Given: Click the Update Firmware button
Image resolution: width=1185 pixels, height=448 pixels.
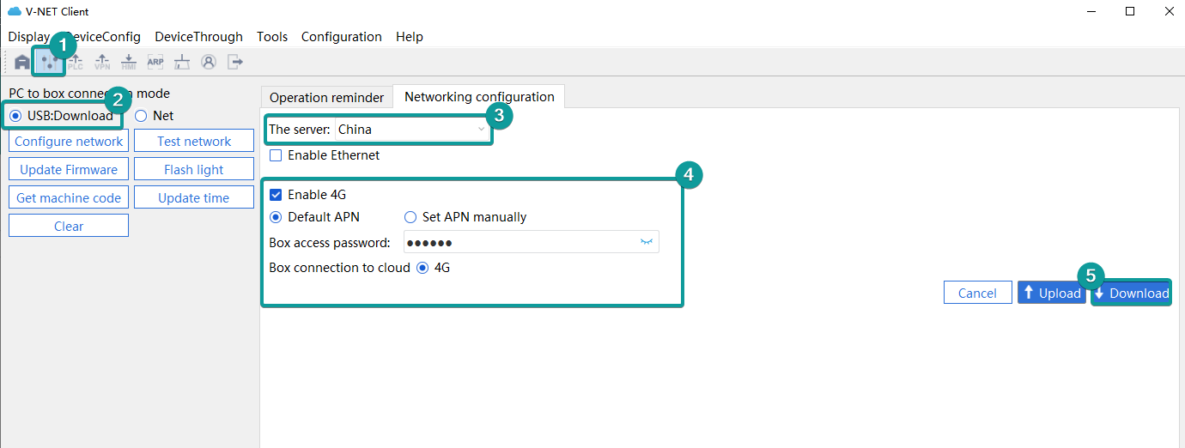Looking at the screenshot, I should (69, 169).
